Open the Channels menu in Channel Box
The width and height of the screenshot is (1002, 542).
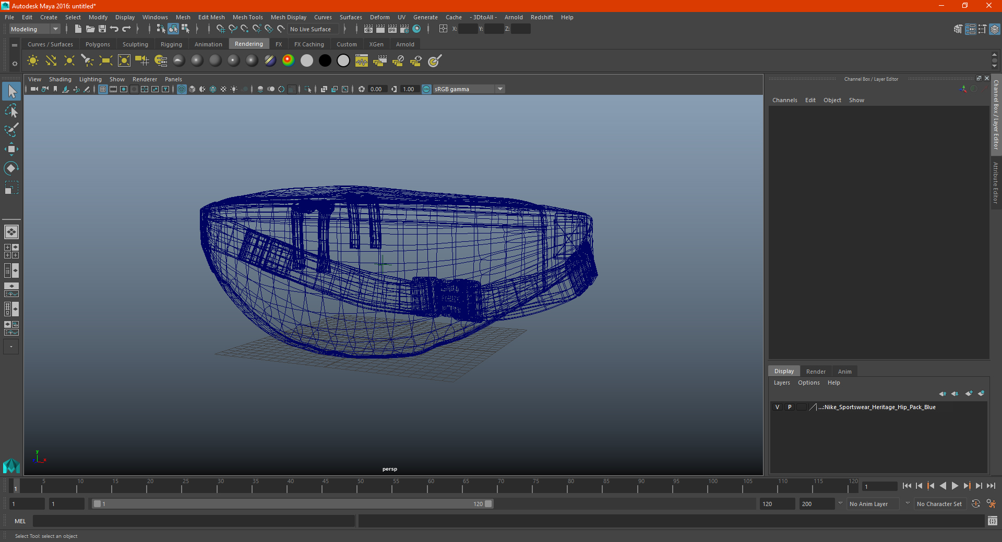784,100
